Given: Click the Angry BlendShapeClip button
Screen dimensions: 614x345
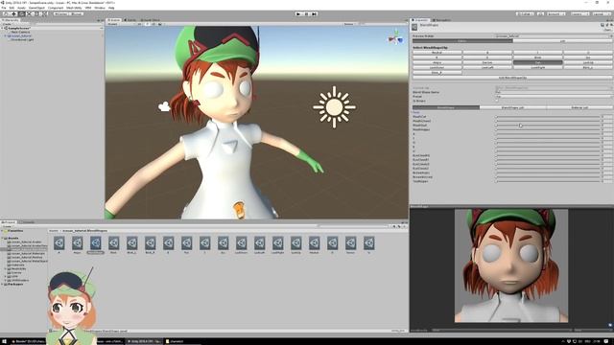Looking at the screenshot, I should pos(437,62).
